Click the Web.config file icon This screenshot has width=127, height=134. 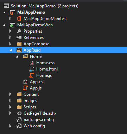click(x=19, y=126)
